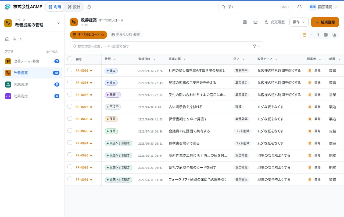Click the 提案の題 search input
344x217 pixels.
point(167,46)
